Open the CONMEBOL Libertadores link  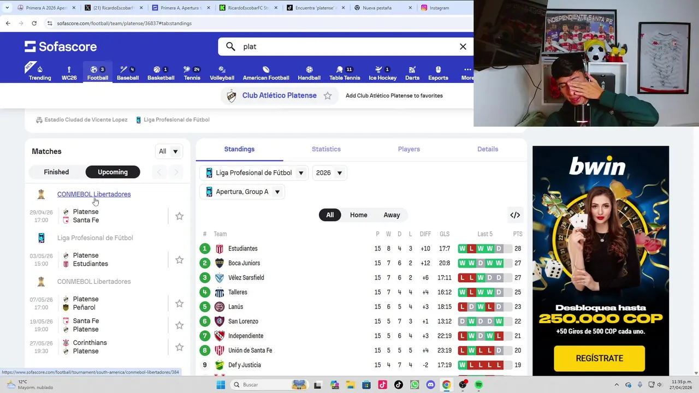point(94,194)
